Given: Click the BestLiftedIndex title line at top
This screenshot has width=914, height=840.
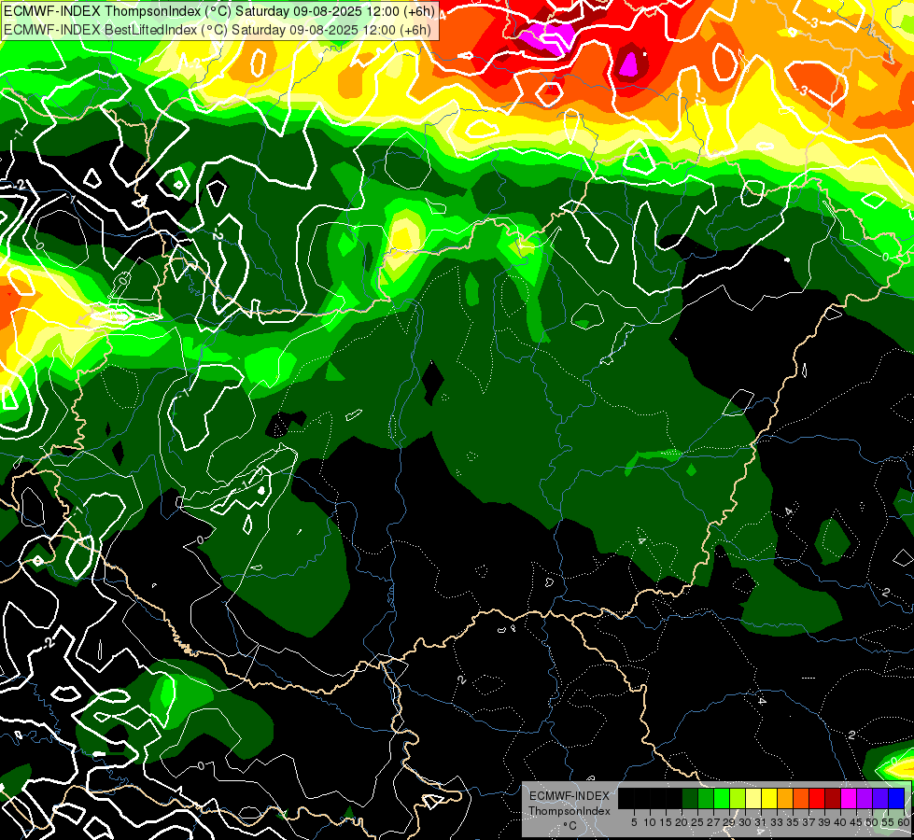Looking at the screenshot, I should tap(218, 30).
